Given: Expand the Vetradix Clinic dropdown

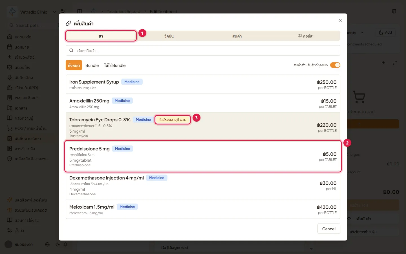Looking at the screenshot, I should click(54, 12).
